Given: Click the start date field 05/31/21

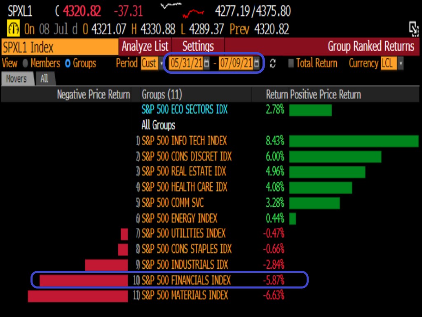Looking at the screenshot, I should click(x=186, y=63).
